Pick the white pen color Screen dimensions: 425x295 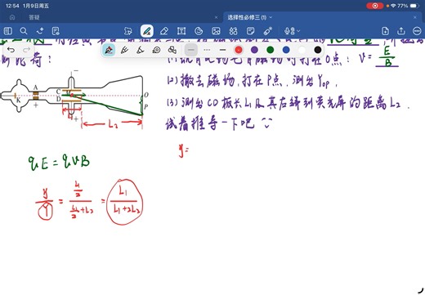pyautogui.click(x=302, y=50)
